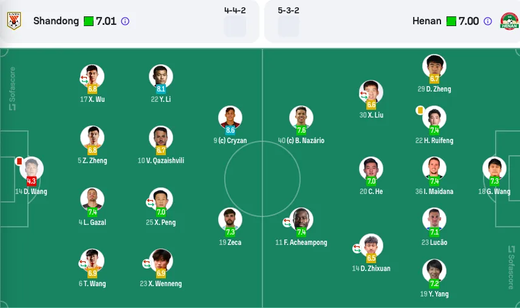
Task: Open the Henan club badge
Action: (509, 21)
